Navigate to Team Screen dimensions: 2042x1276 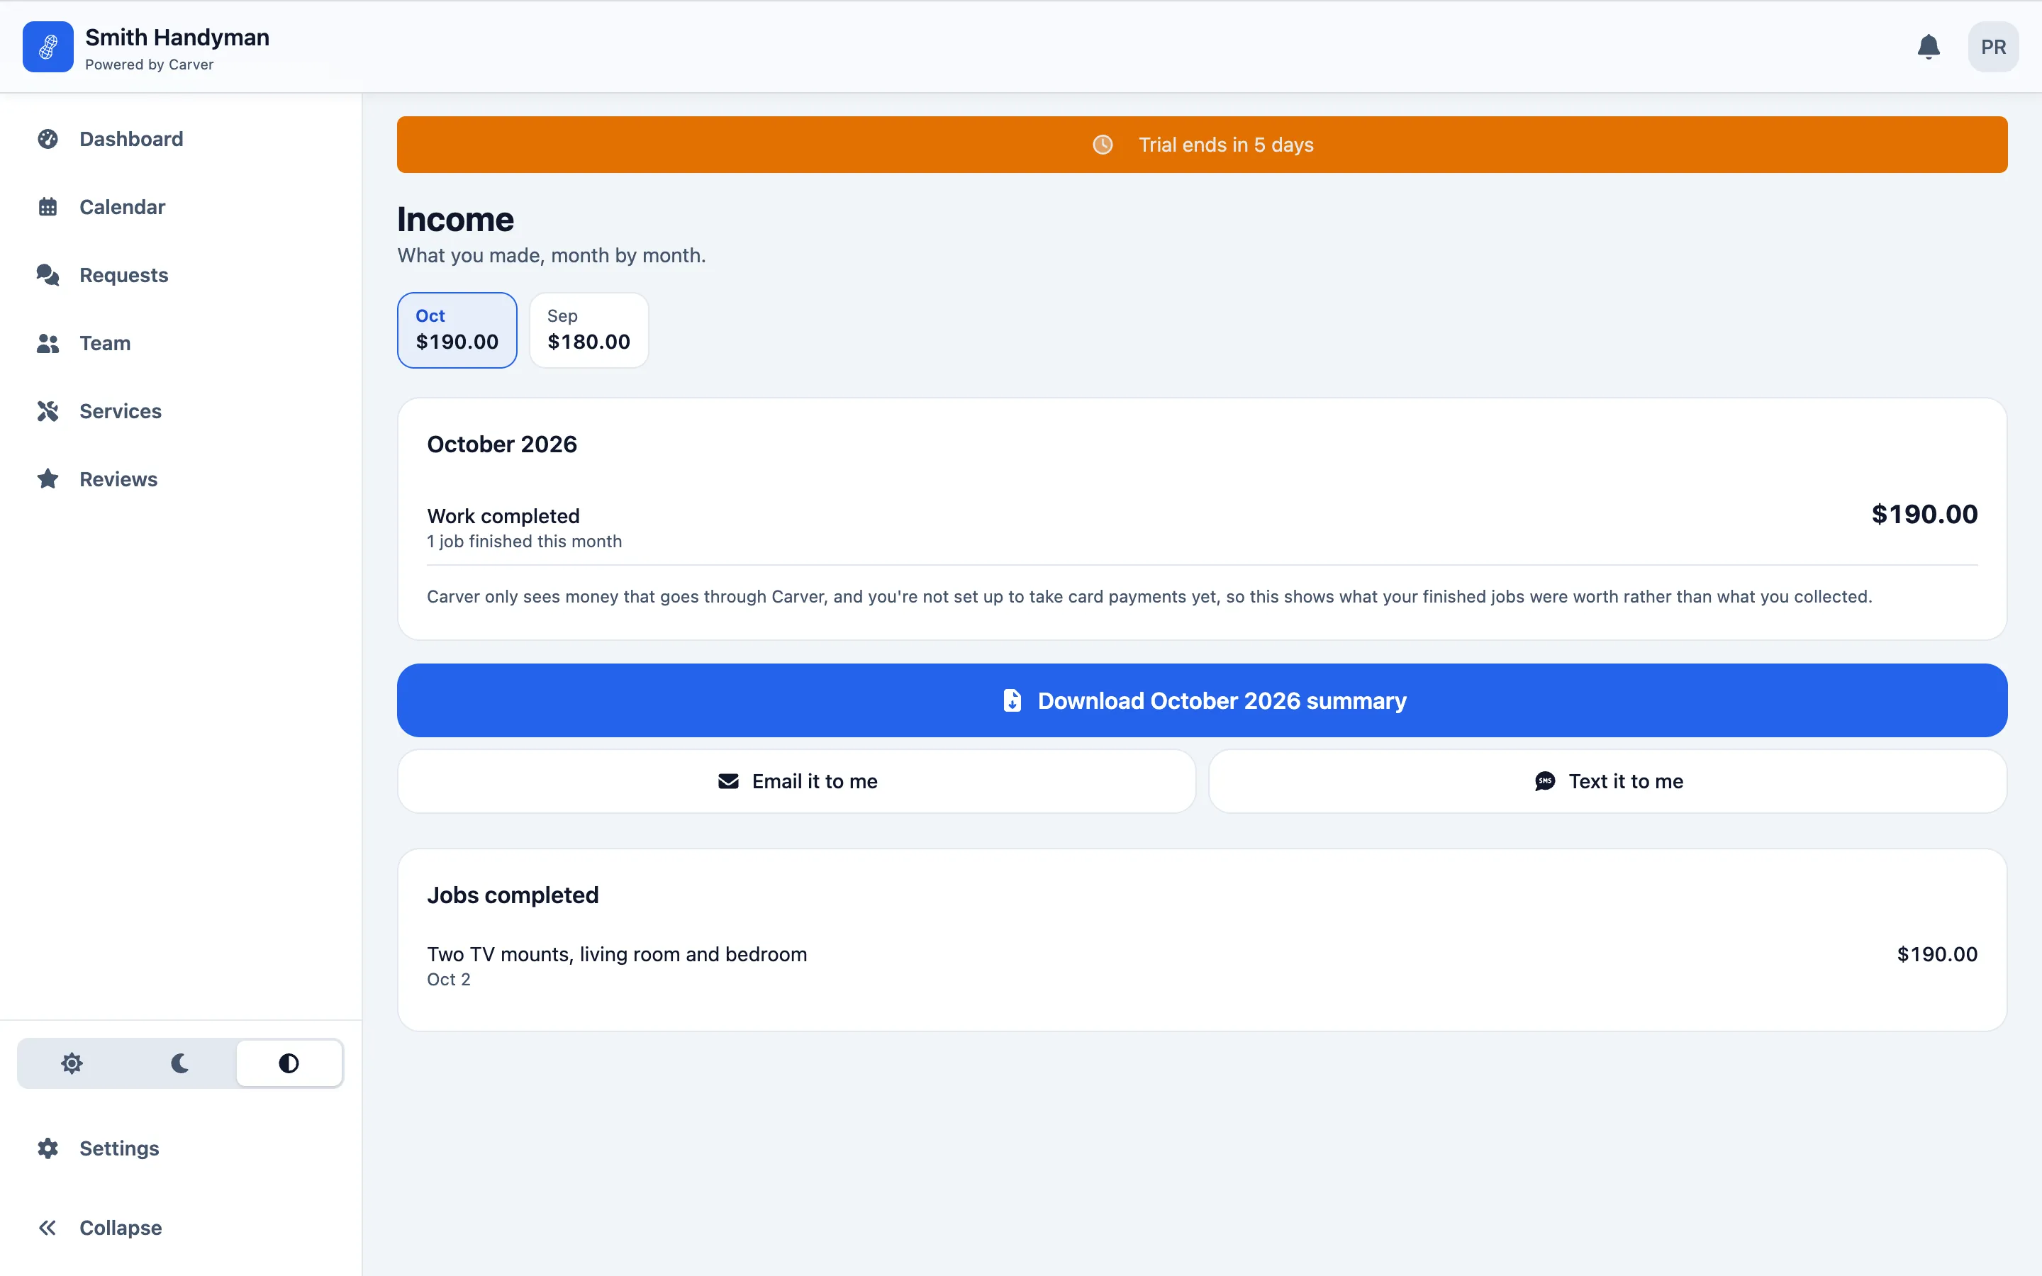(x=181, y=344)
